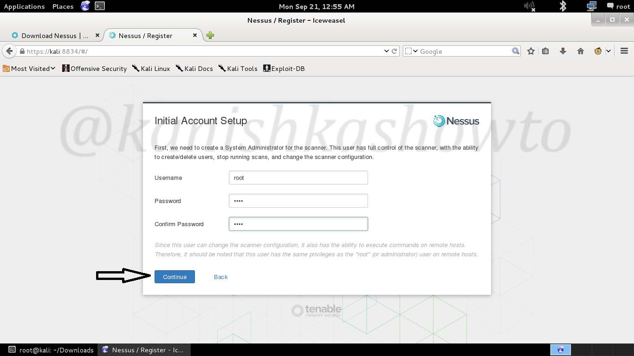Minimize the Iceweasel window
This screenshot has width=634, height=356.
click(x=598, y=19)
